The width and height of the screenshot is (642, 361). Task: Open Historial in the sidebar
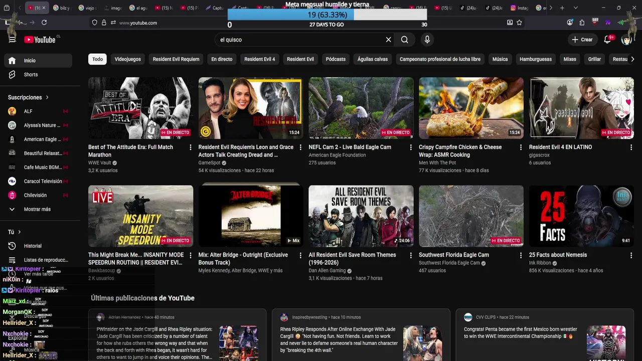point(38,246)
